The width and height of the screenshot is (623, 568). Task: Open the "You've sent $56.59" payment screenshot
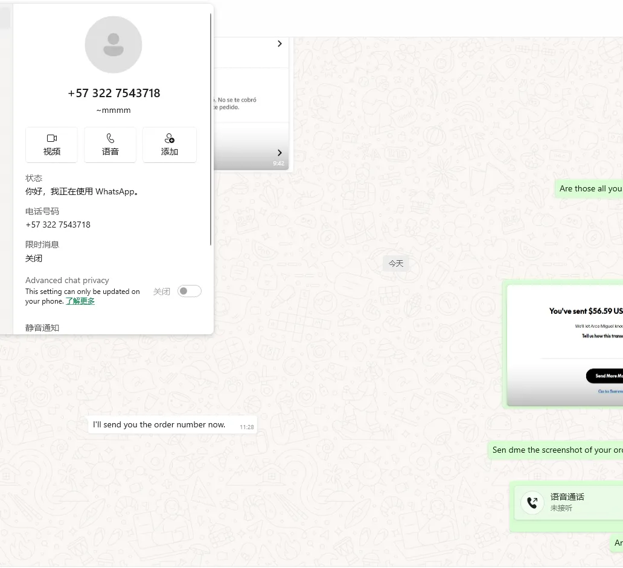click(564, 345)
